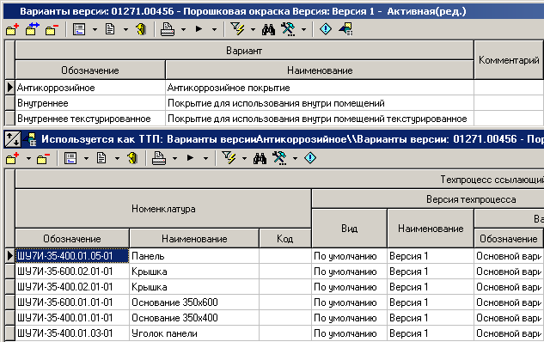The width and height of the screenshot is (544, 342).
Task: Click the Основание 350х600 cell
Action: point(194,302)
